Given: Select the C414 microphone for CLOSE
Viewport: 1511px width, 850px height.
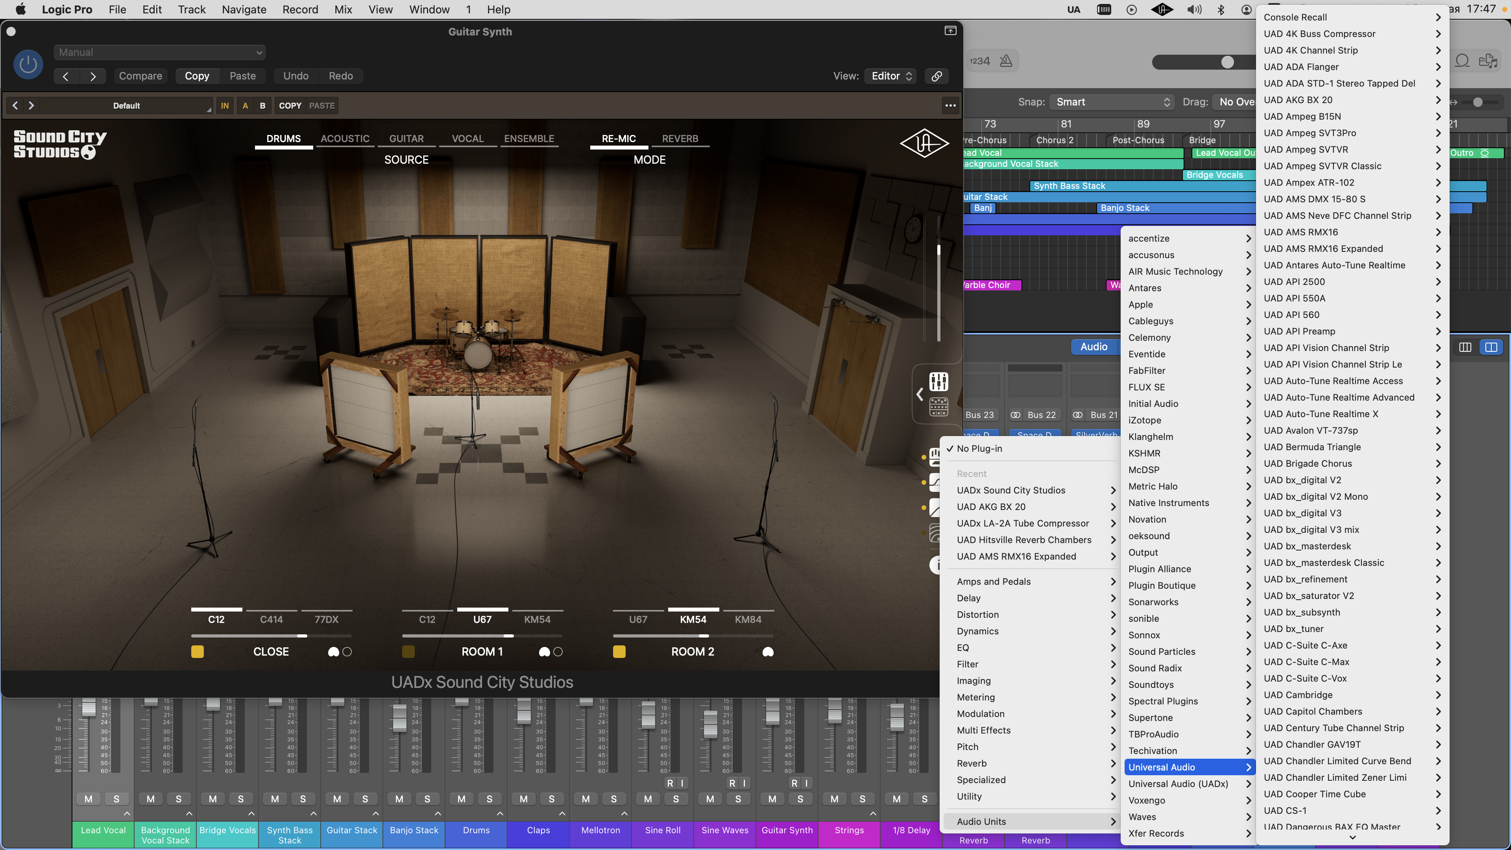Looking at the screenshot, I should tap(271, 619).
